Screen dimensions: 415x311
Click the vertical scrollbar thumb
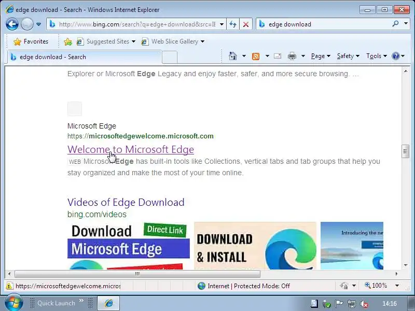click(406, 151)
